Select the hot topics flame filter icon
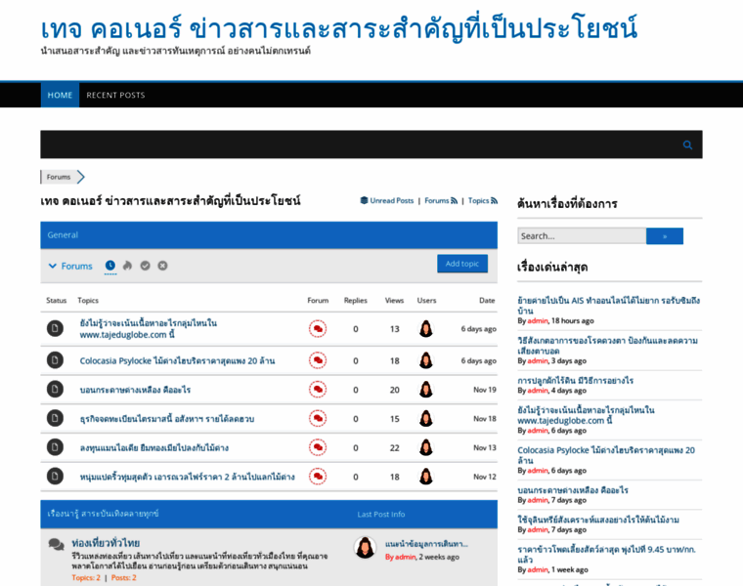Image resolution: width=743 pixels, height=586 pixels. coord(127,266)
